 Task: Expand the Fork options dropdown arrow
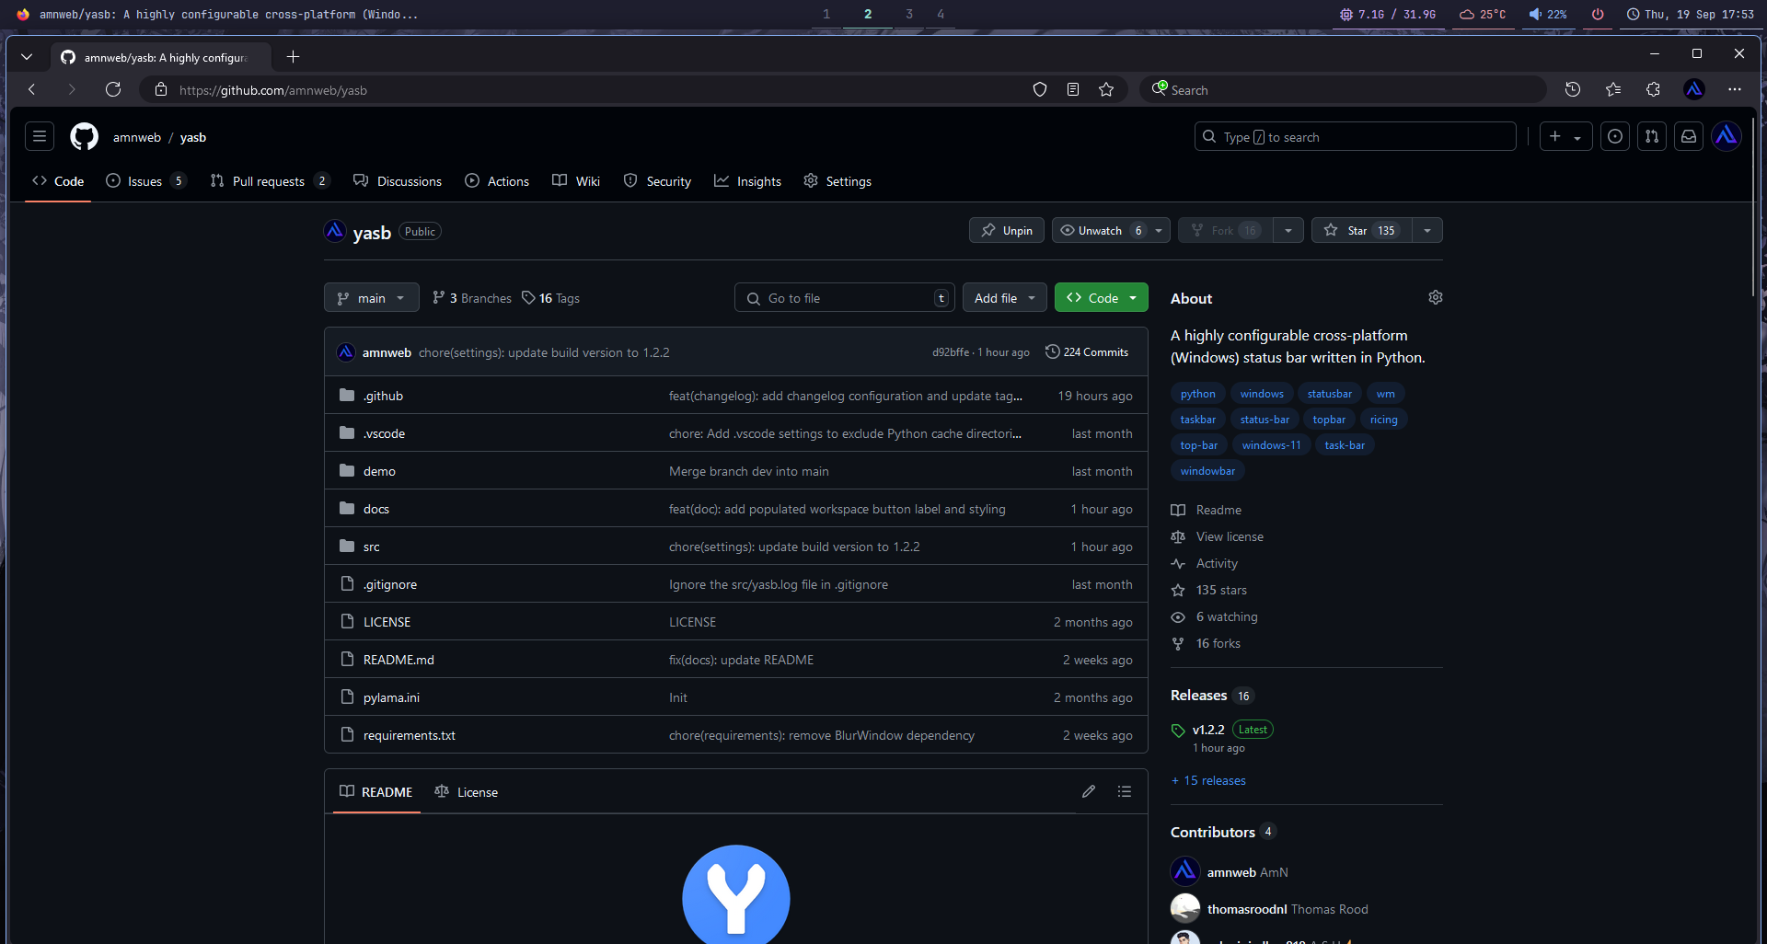pos(1288,230)
